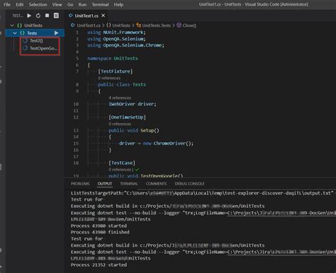
Task: Click the Test2() status spinner icon
Action: pyautogui.click(x=25, y=40)
